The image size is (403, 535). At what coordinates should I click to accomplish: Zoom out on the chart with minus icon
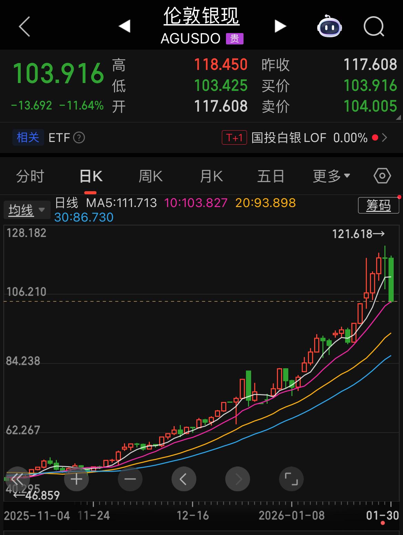click(130, 479)
